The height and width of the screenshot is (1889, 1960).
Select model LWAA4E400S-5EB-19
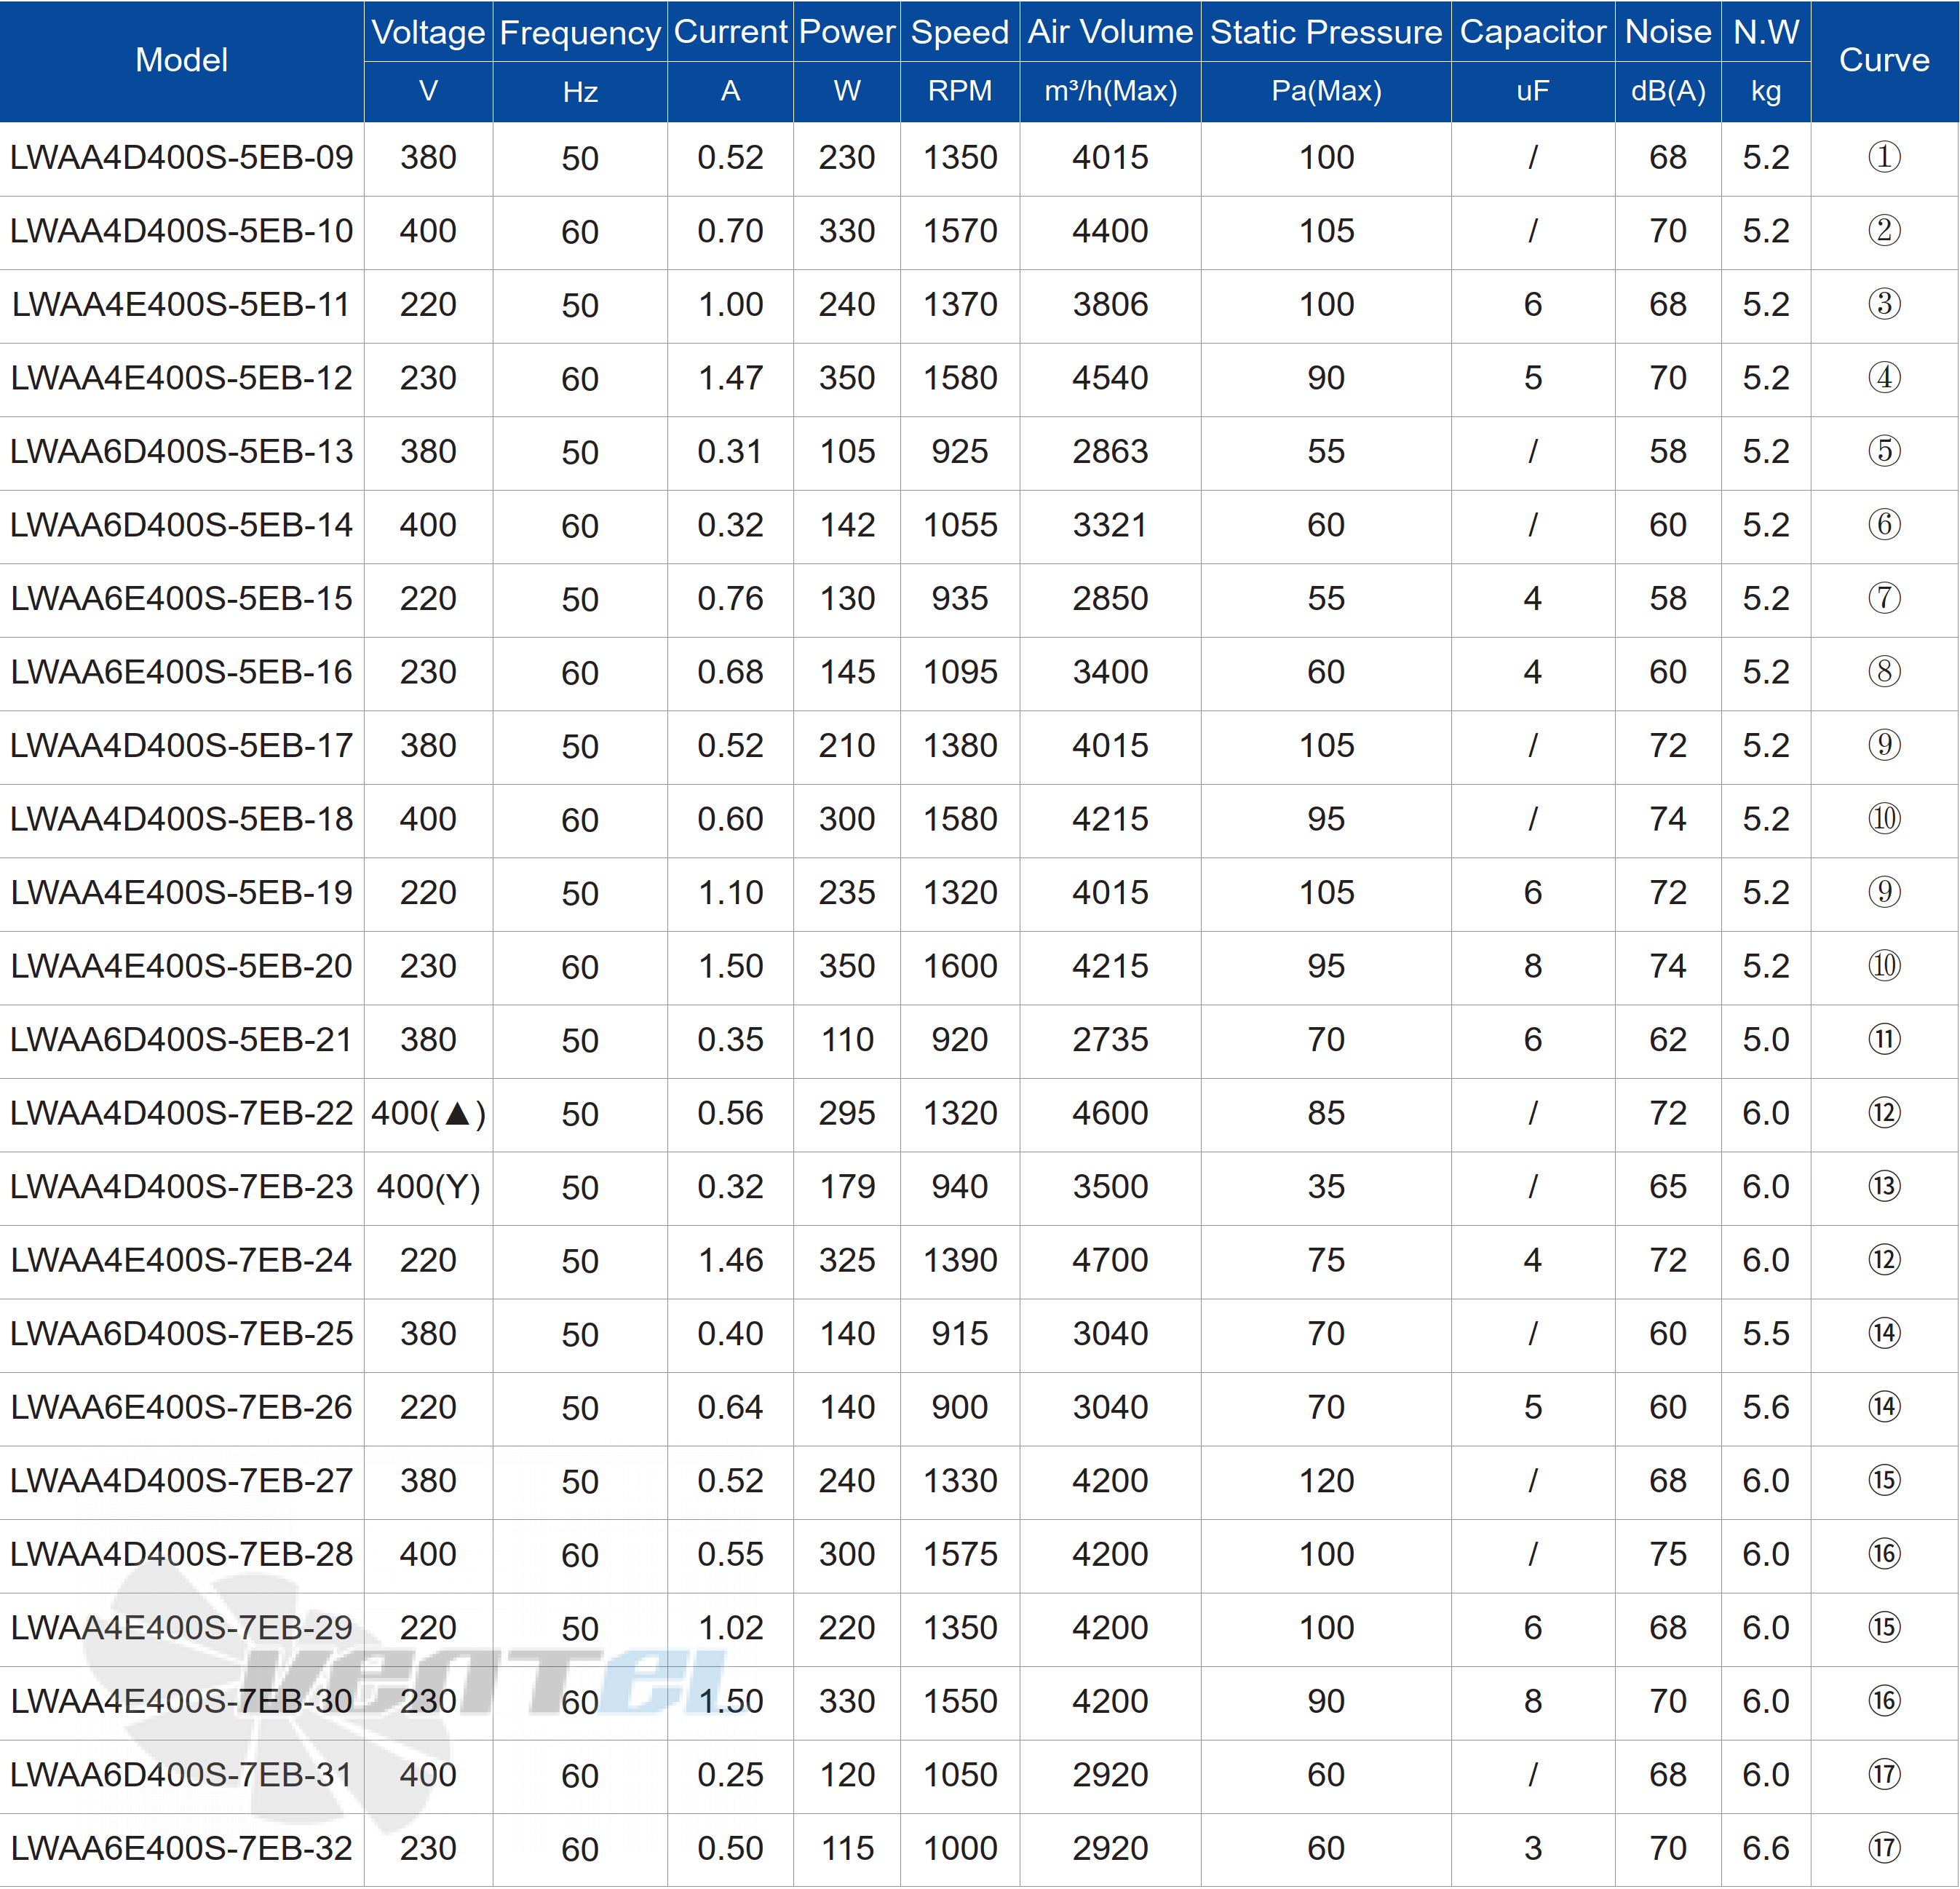(x=181, y=892)
